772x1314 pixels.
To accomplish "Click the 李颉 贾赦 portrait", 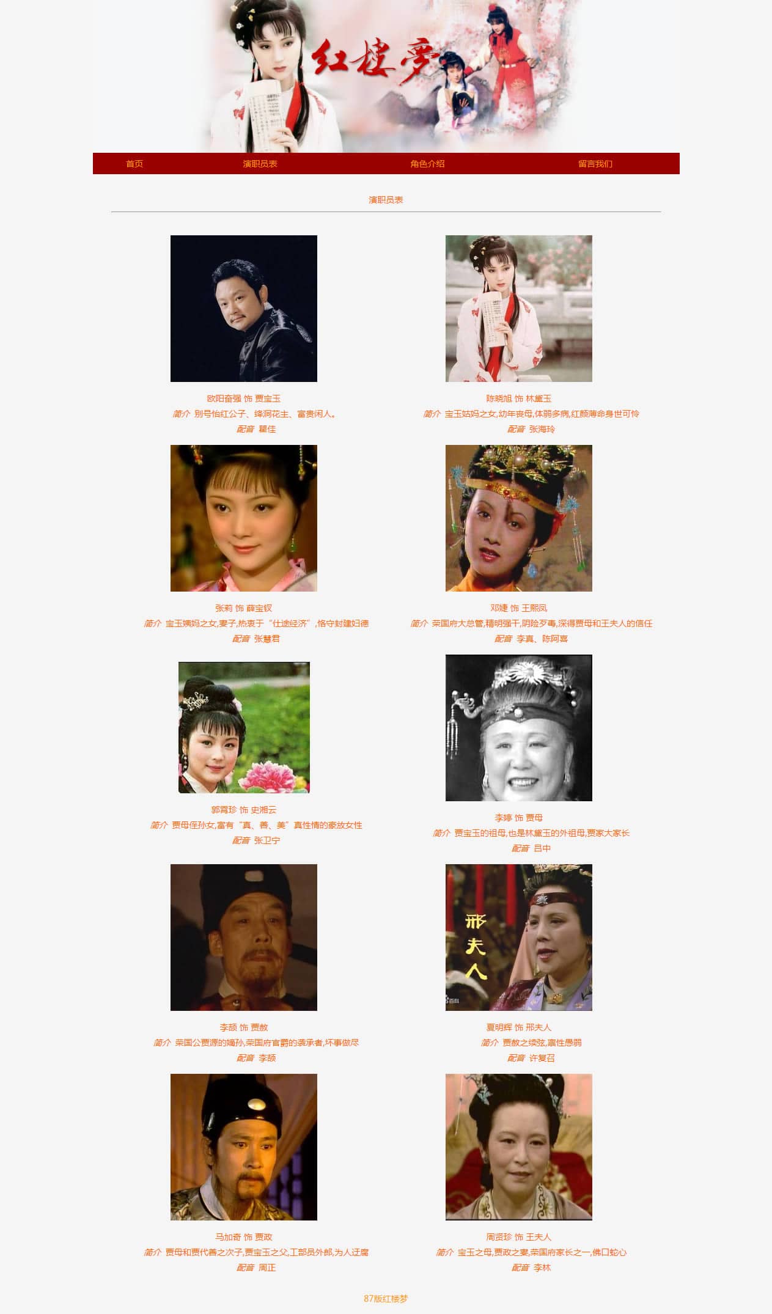I will click(x=244, y=938).
